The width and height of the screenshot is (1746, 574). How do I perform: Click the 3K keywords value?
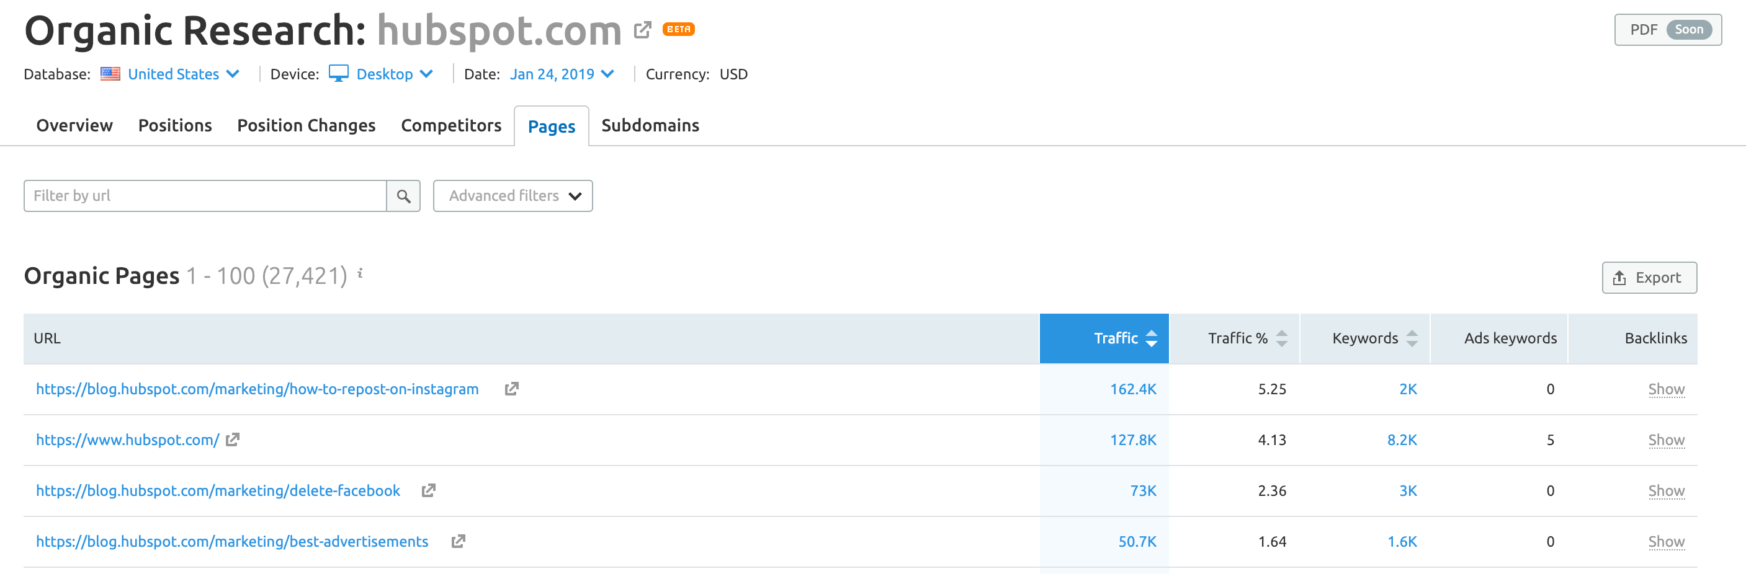coord(1408,490)
